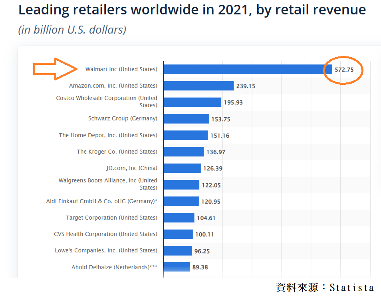
Task: Select the value '96.25'
Action: pyautogui.click(x=202, y=251)
